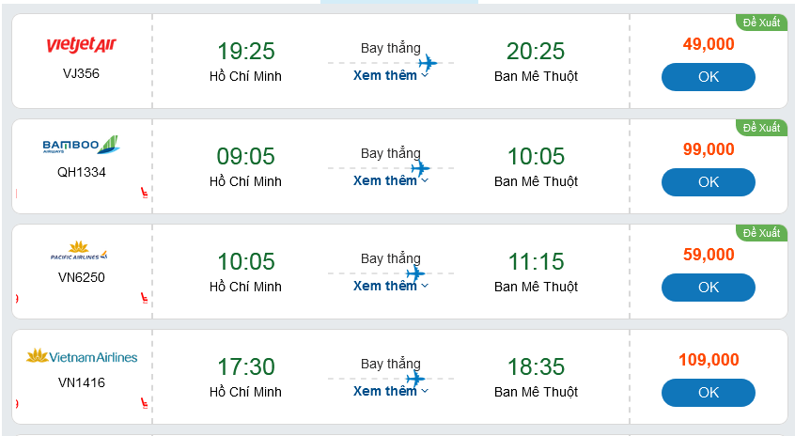Click the Đề Xuất badge on the Bamboo flight

pos(761,128)
